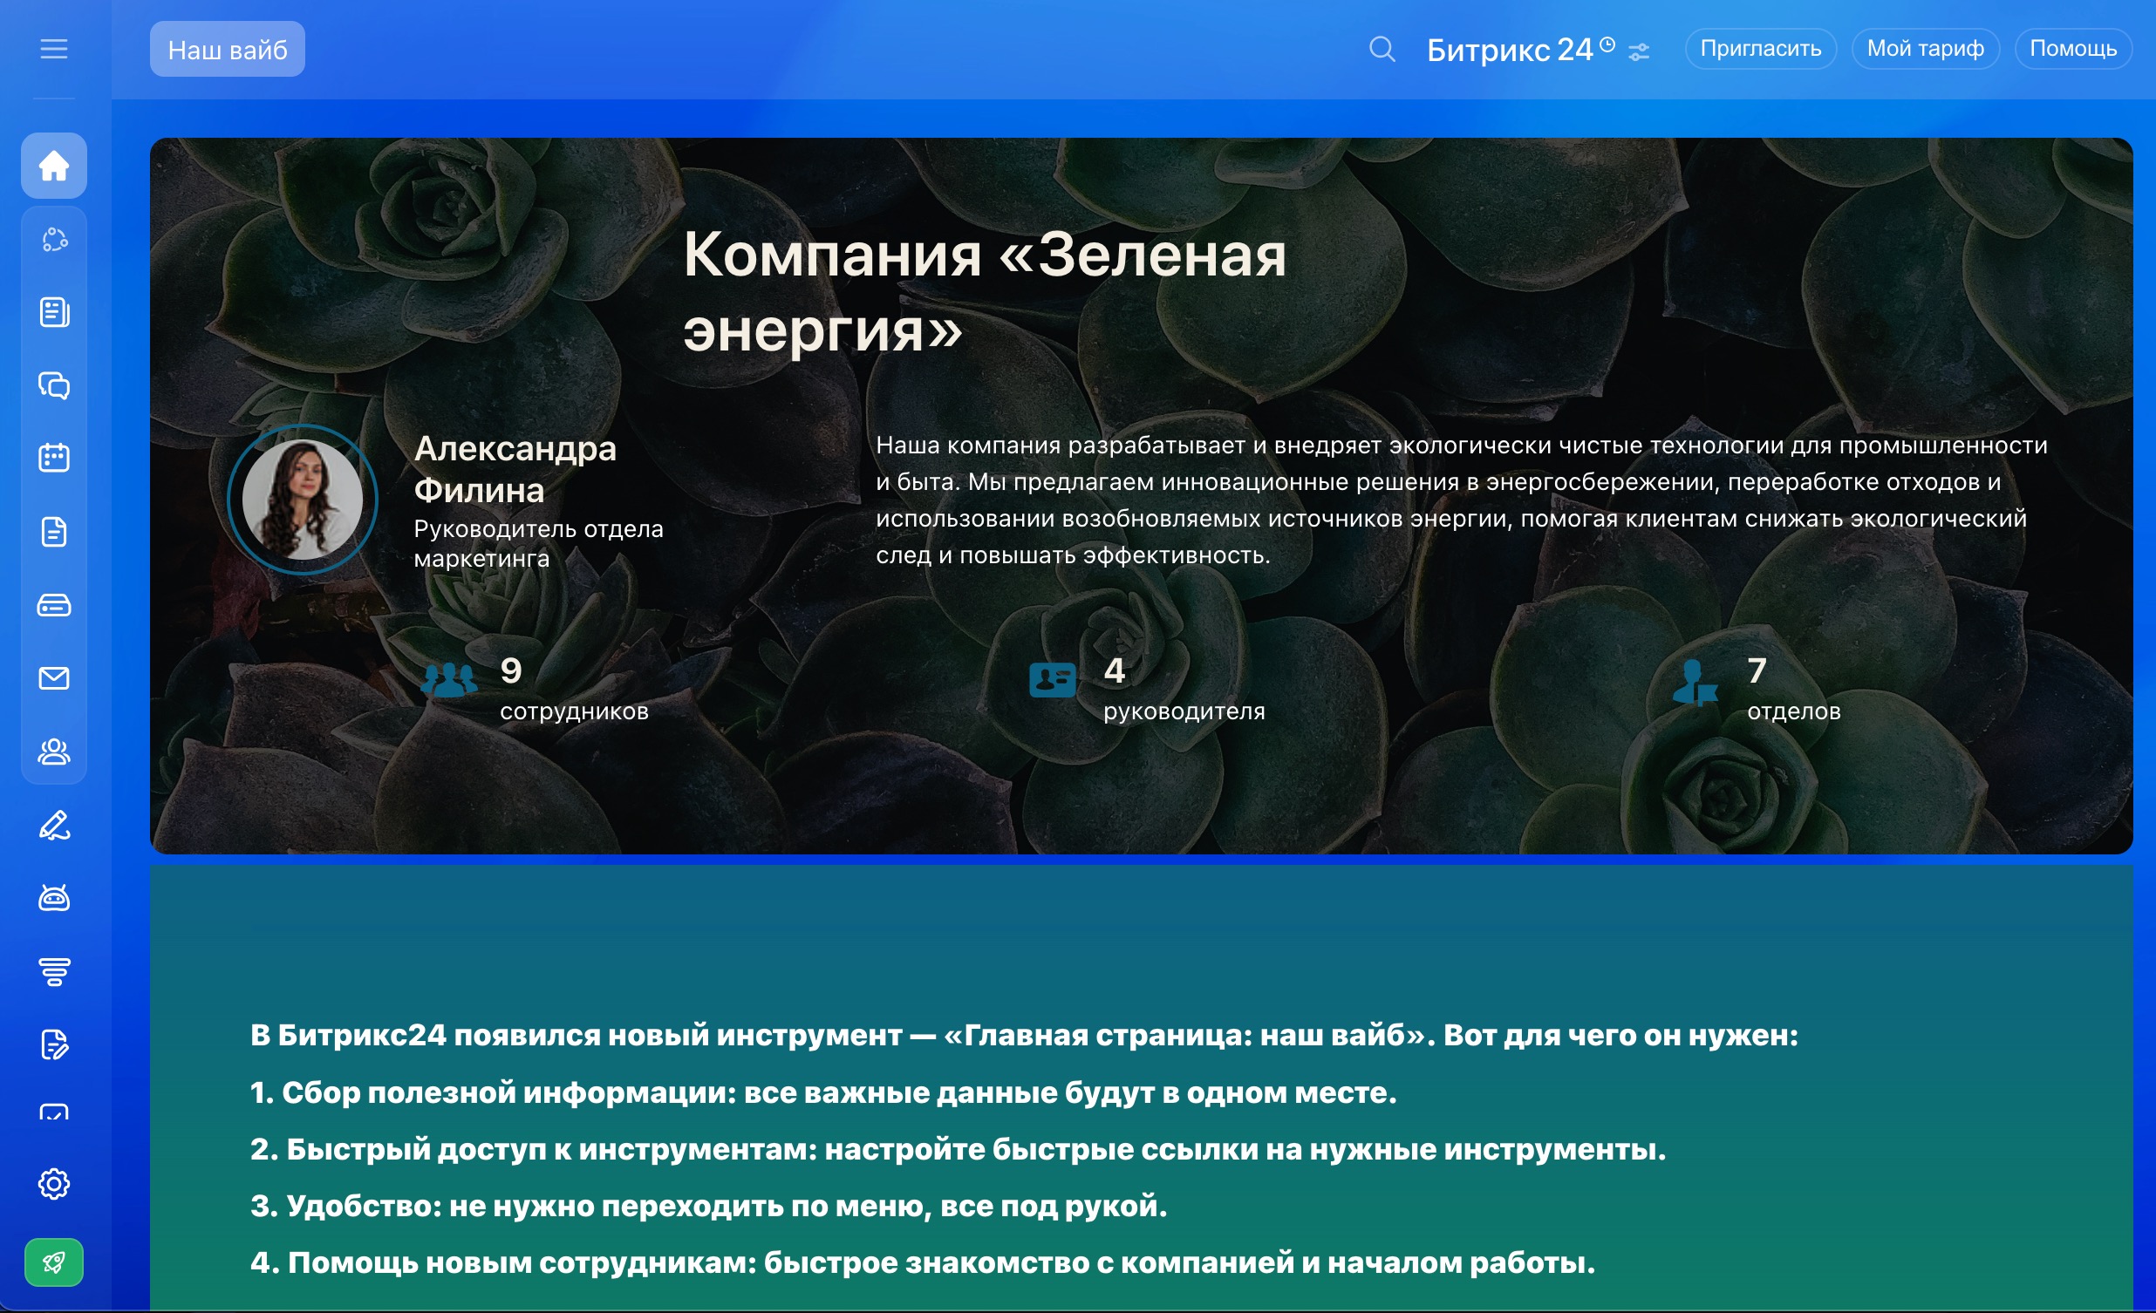
Task: Click the «Помощь» button
Action: tap(2073, 48)
